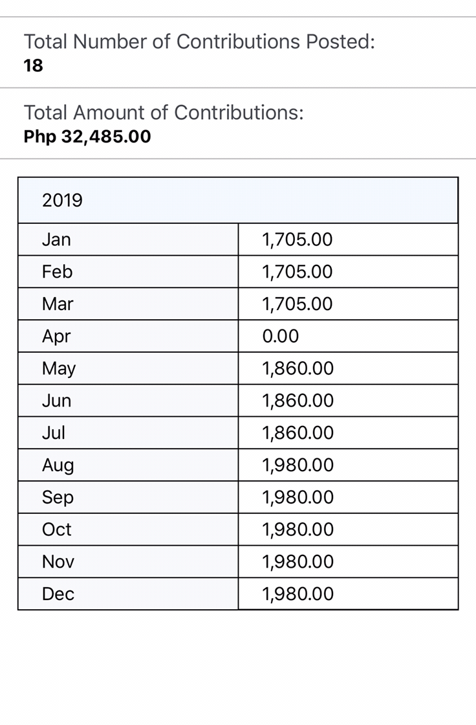Select the Total Number of Contributions Posted label

[199, 41]
